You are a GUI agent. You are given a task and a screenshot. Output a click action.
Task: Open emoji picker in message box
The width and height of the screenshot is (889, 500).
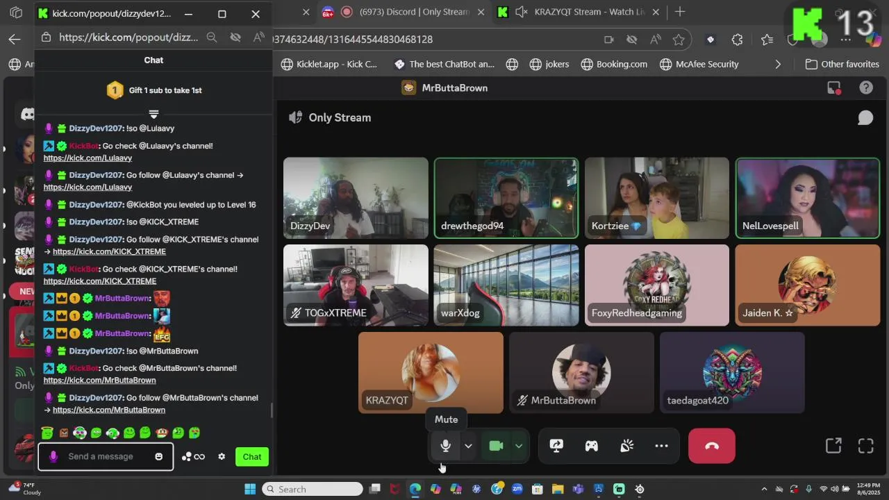pos(158,456)
